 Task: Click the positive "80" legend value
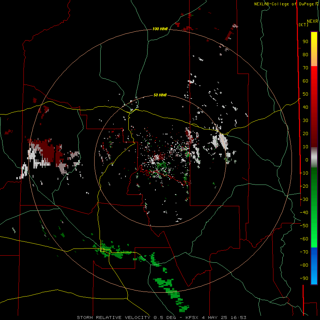pyautogui.click(x=305, y=55)
